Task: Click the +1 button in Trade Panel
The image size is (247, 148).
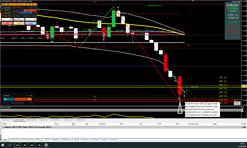Action: click(35, 8)
